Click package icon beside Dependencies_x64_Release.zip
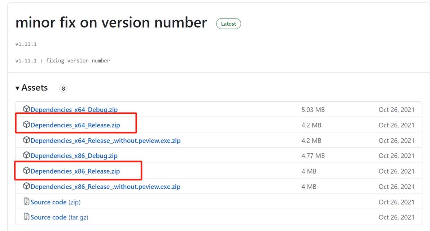The height and width of the screenshot is (231, 430). point(26,125)
